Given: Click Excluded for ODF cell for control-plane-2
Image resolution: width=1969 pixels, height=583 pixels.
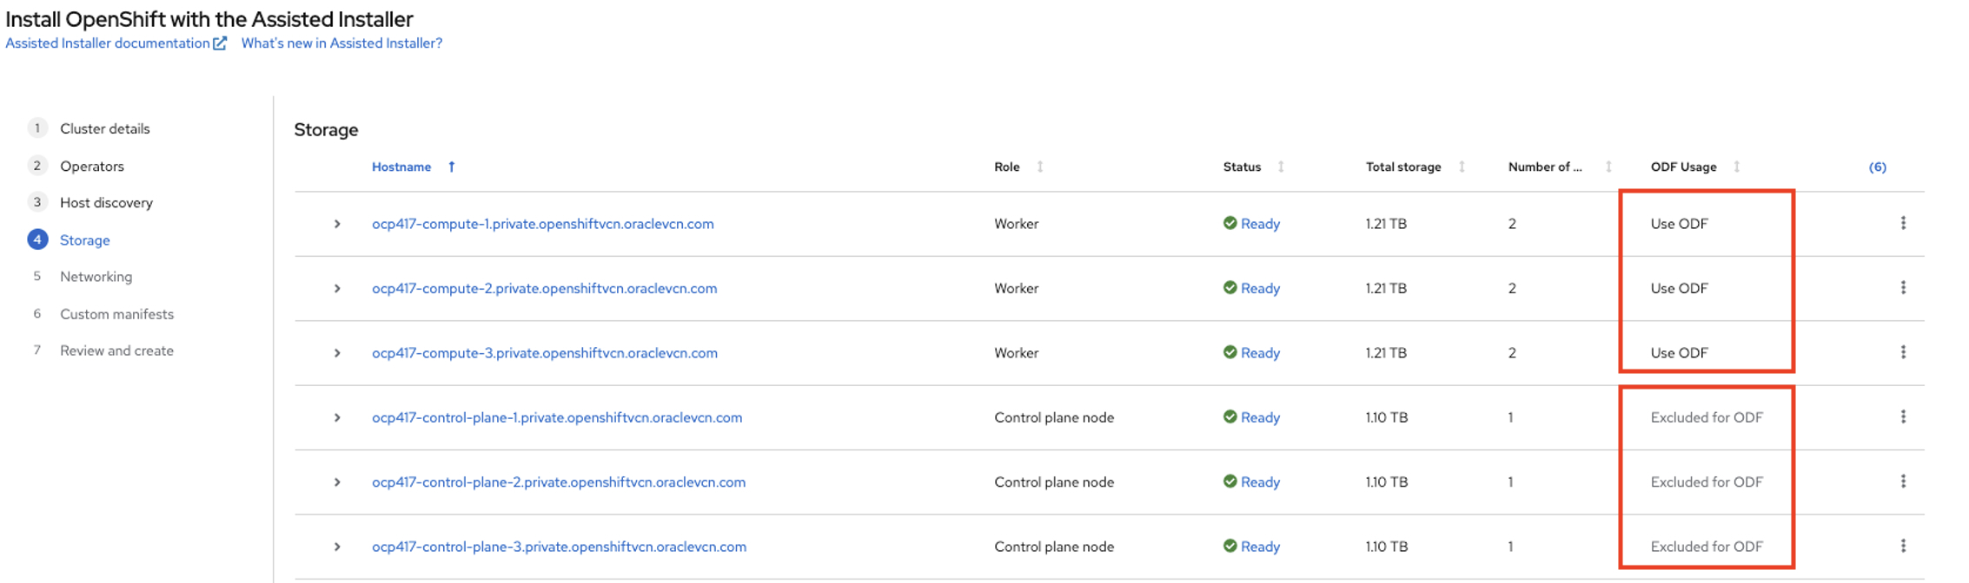Looking at the screenshot, I should (x=1707, y=482).
